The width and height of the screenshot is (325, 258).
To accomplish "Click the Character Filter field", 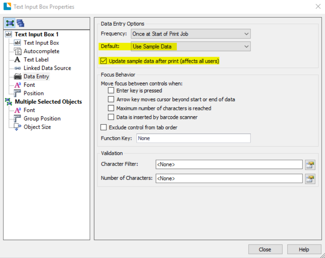I will [x=229, y=164].
